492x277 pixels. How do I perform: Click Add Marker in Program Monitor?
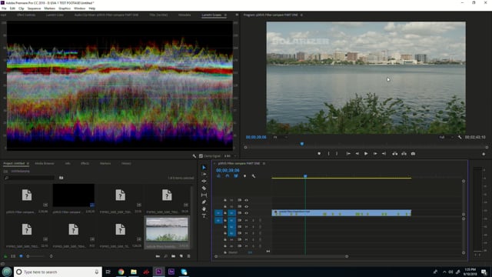coord(319,154)
